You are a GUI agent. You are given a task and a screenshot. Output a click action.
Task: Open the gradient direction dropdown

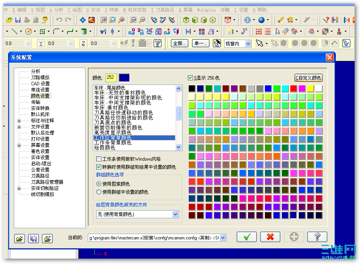[176, 214]
